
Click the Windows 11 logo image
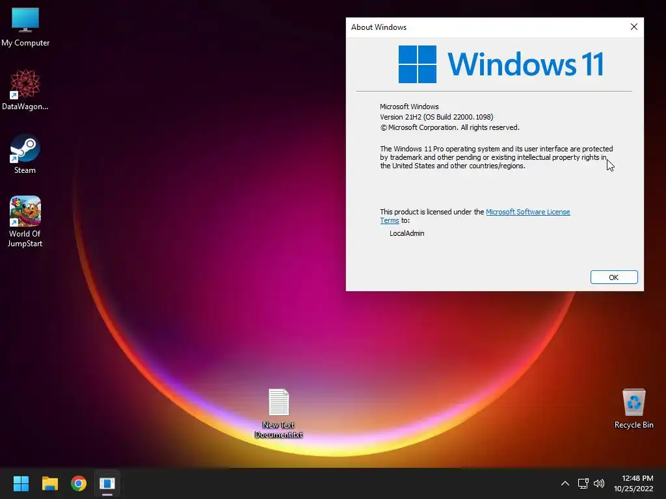tap(501, 64)
